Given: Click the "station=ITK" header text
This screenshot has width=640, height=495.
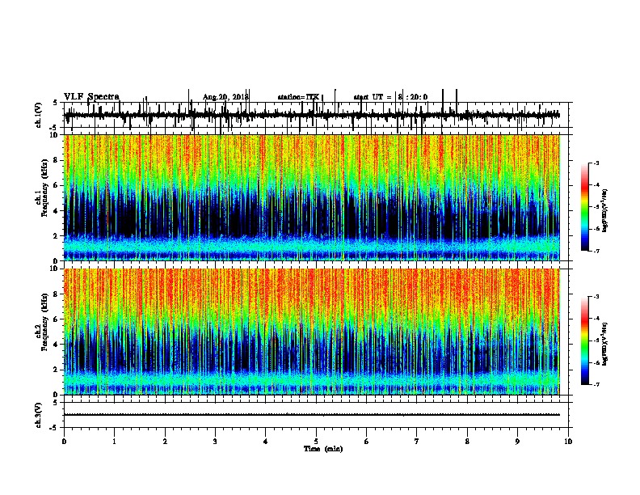Looking at the screenshot, I should (298, 97).
